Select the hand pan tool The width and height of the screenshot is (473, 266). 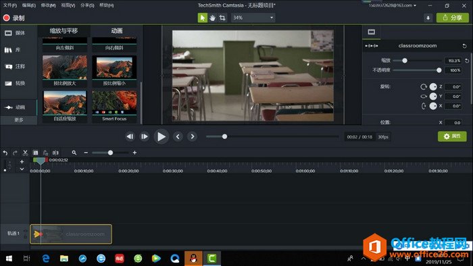[x=212, y=18]
